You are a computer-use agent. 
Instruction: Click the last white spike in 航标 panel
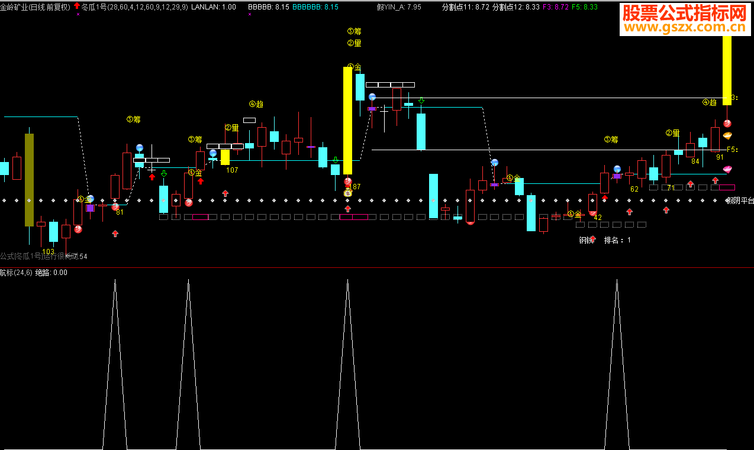click(617, 364)
